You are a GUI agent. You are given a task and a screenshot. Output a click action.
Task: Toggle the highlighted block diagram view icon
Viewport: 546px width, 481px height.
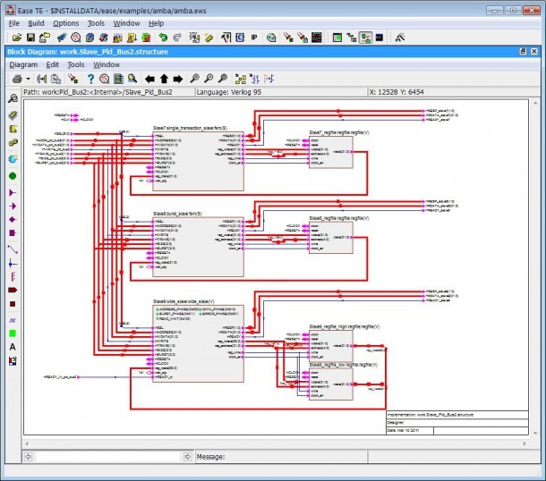point(365,38)
